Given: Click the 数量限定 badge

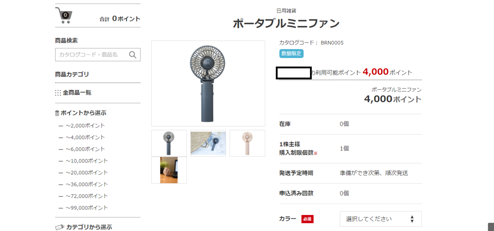Looking at the screenshot, I should point(291,53).
